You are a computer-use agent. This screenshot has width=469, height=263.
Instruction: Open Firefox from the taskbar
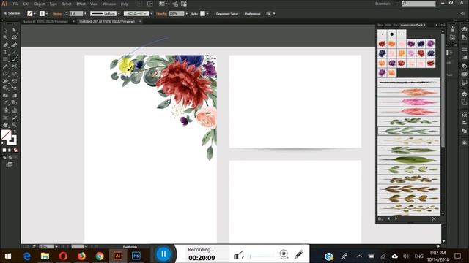[81, 256]
